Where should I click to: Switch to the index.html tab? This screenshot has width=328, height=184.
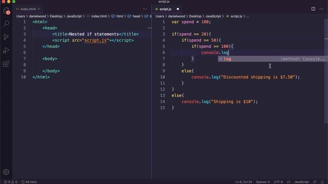[x=28, y=9]
